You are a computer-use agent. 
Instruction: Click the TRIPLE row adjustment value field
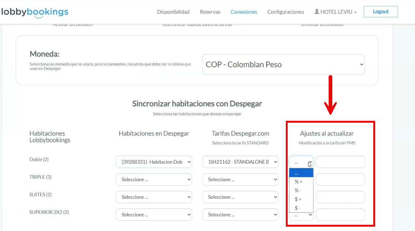point(340,179)
